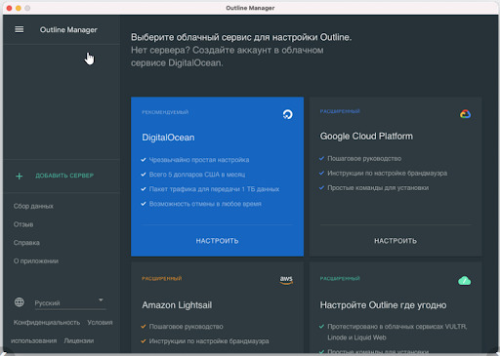Viewport: 500px width, 356px height.
Task: Select Сбор данных in sidebar
Action: click(33, 206)
